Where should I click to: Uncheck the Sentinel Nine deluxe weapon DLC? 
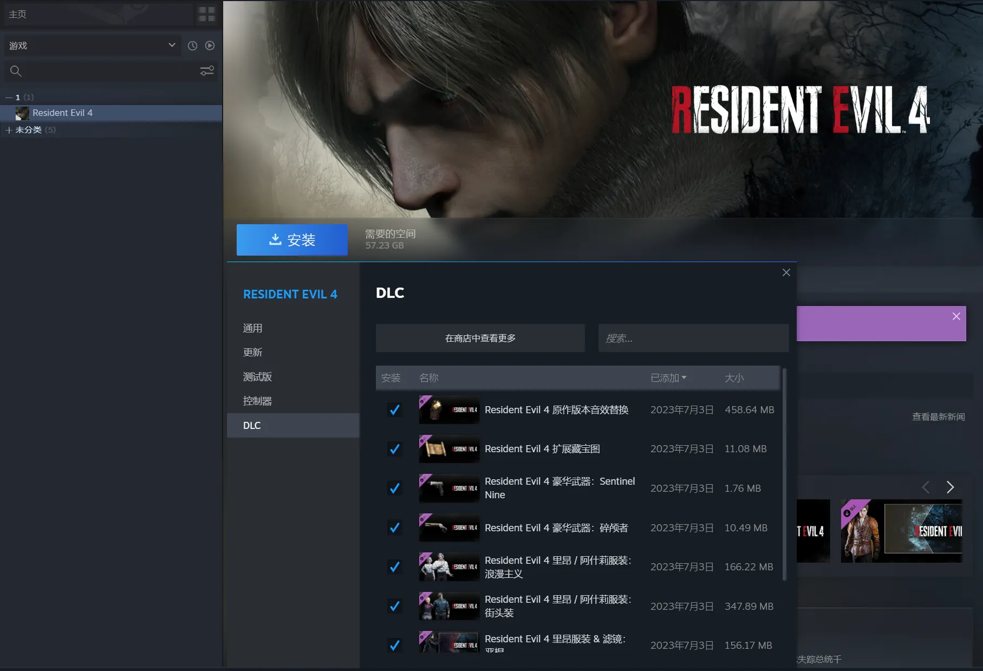coord(395,488)
